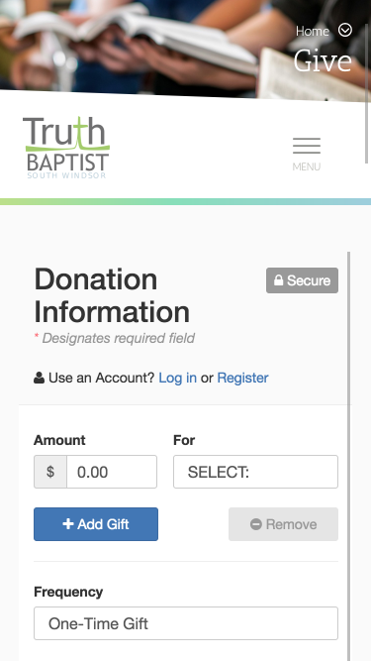Click the Secure badge
This screenshot has height=661, width=371.
pos(302,280)
